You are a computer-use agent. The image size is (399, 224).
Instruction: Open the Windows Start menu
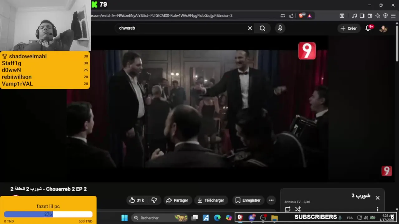click(x=124, y=218)
